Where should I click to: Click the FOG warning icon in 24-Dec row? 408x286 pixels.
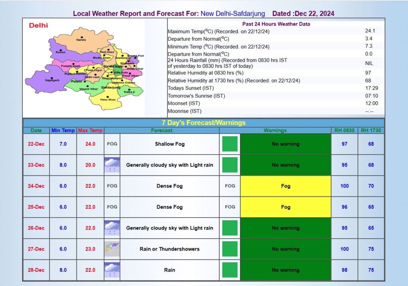tap(230, 186)
